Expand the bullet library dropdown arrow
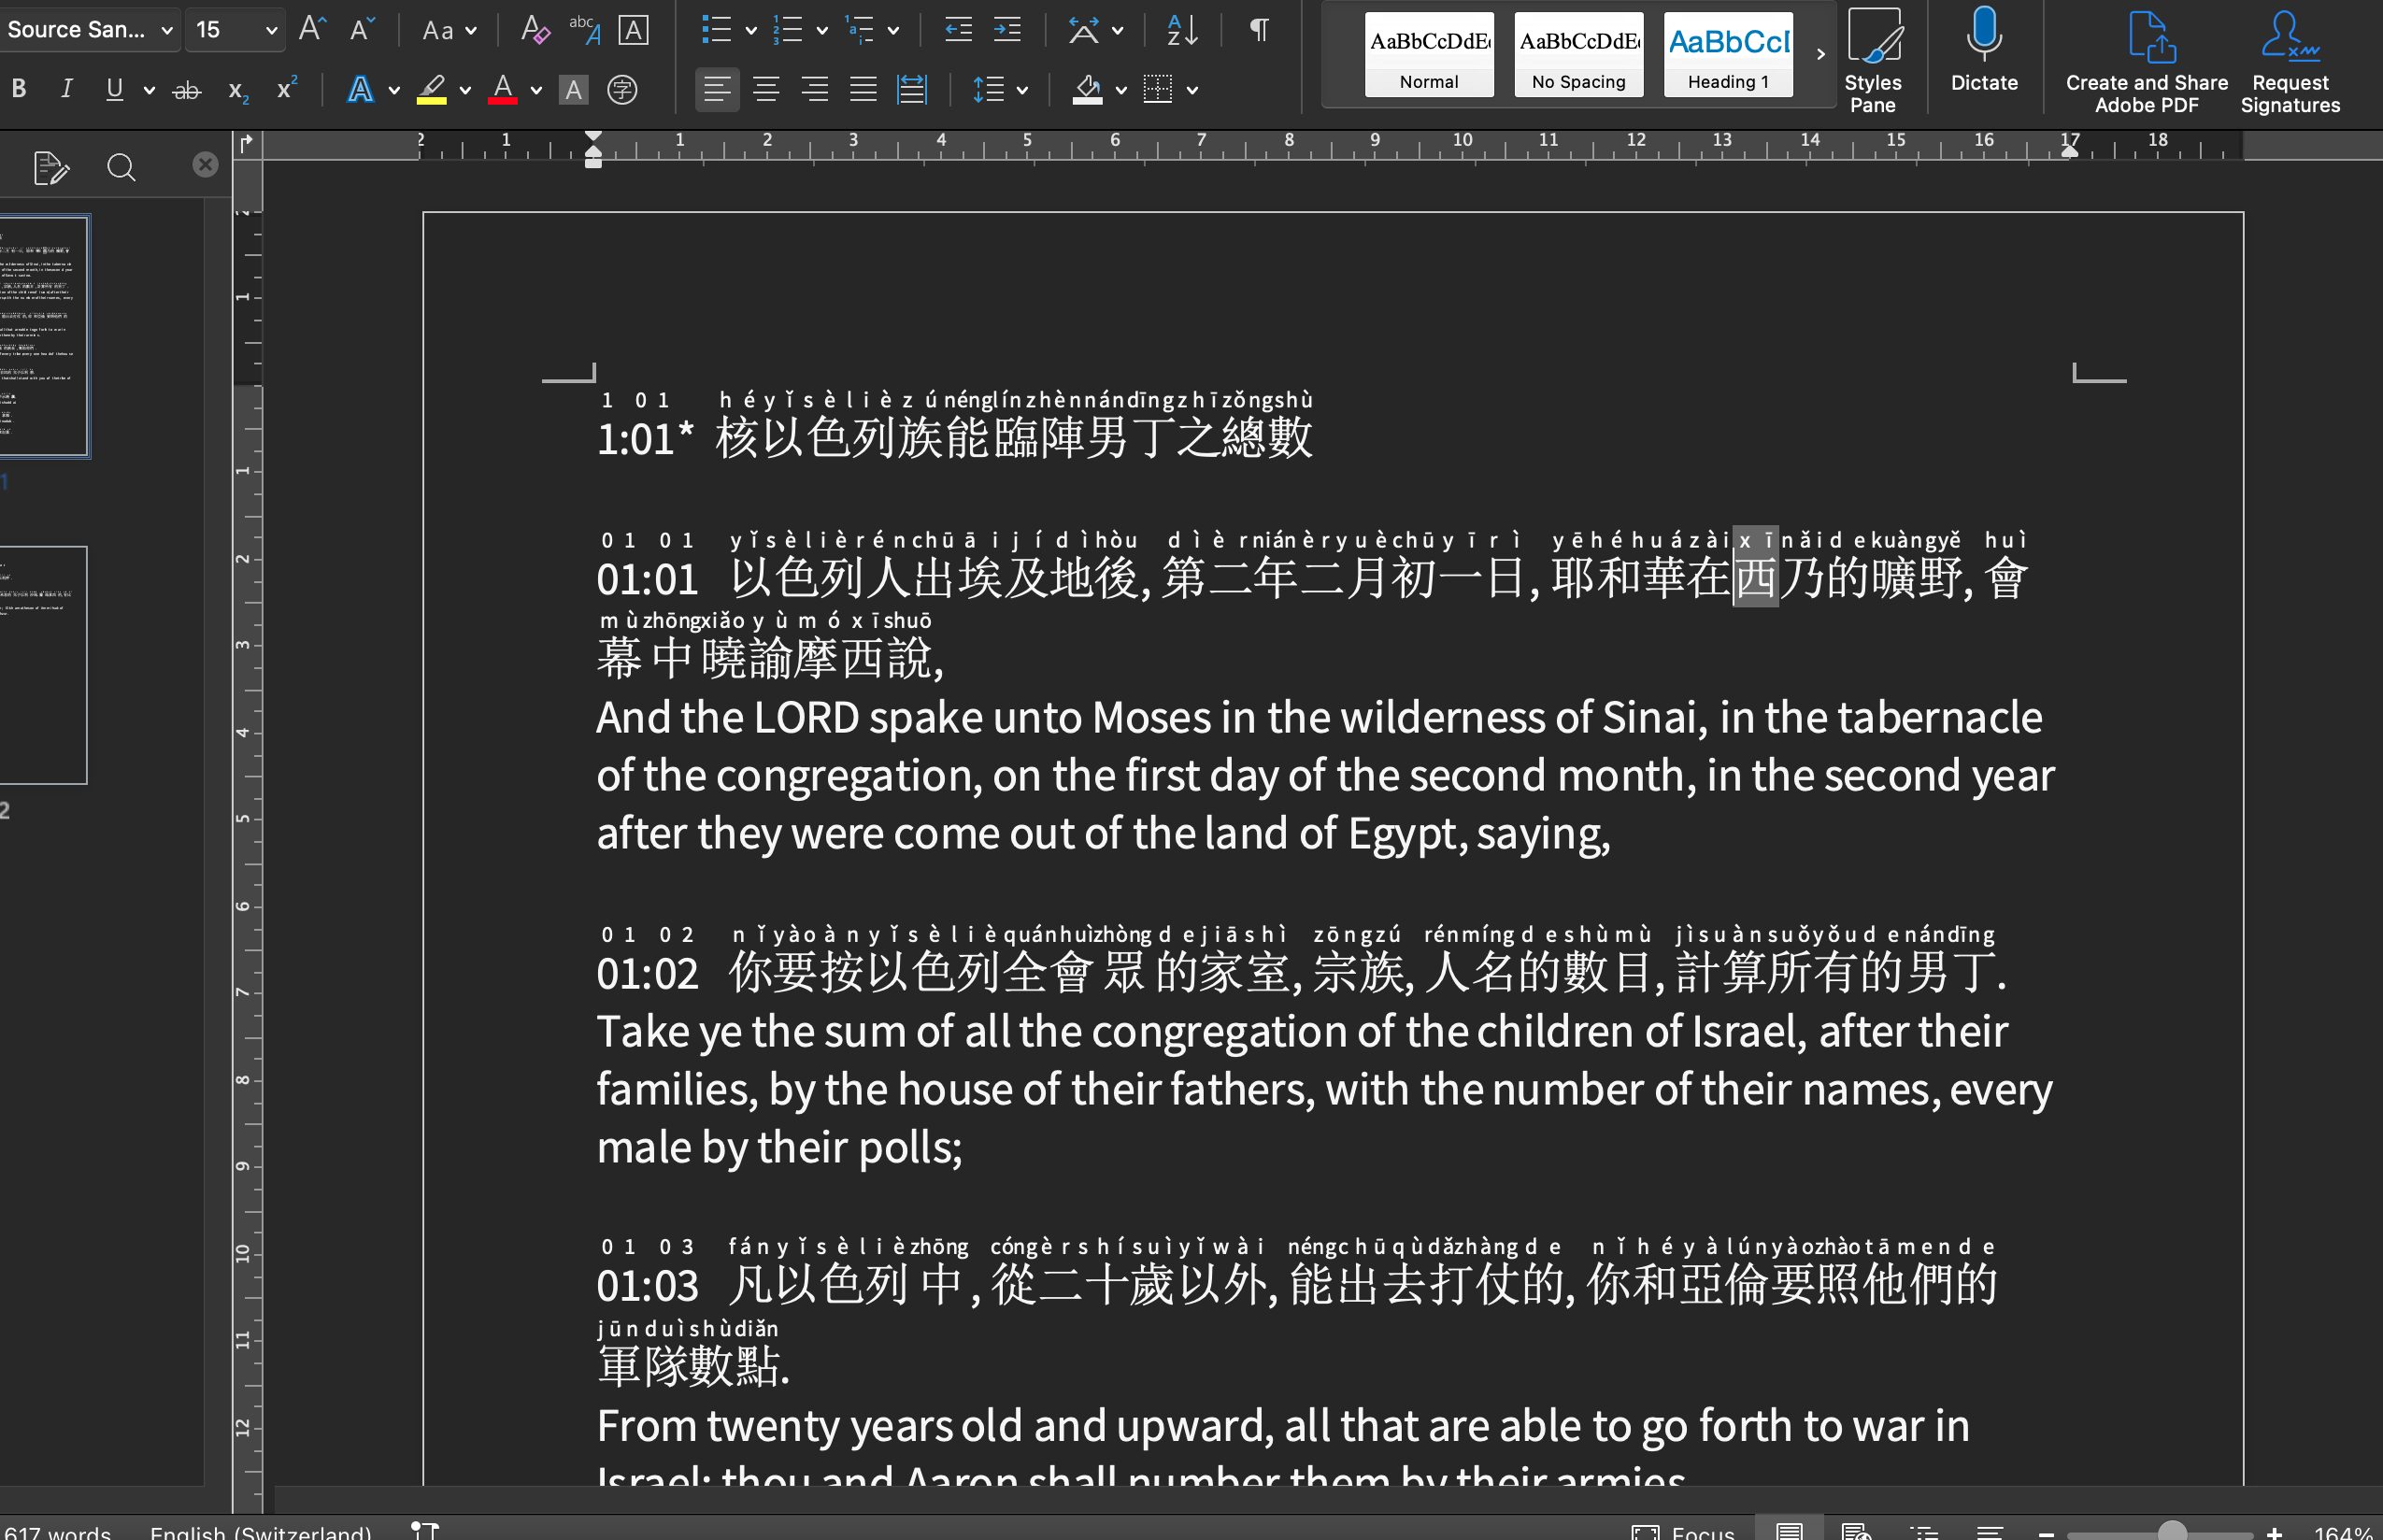2383x1540 pixels. [751, 30]
